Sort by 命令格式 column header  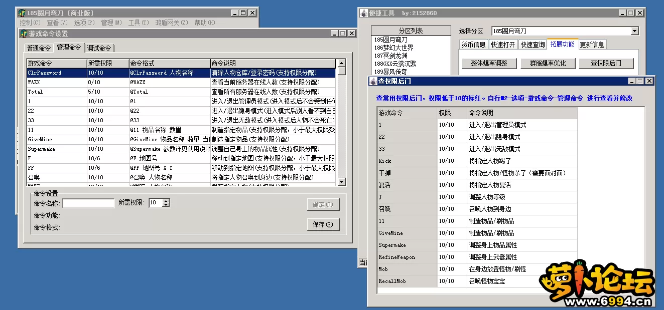point(169,64)
